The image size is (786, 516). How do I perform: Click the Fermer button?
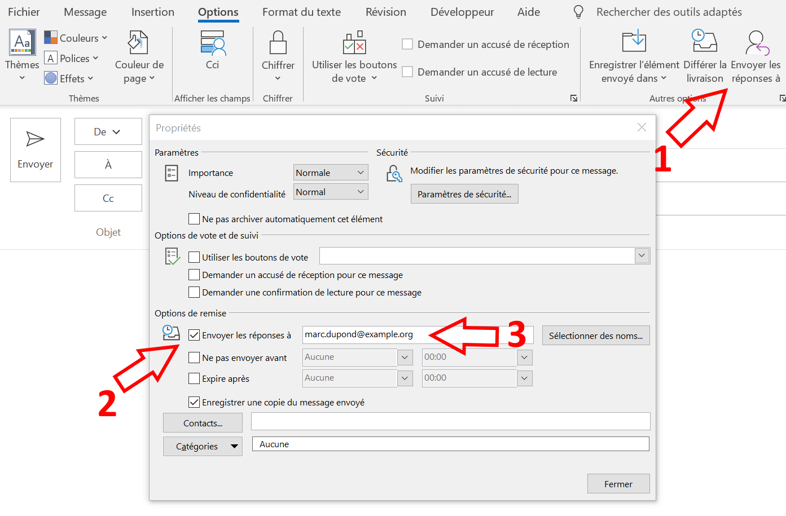618,484
